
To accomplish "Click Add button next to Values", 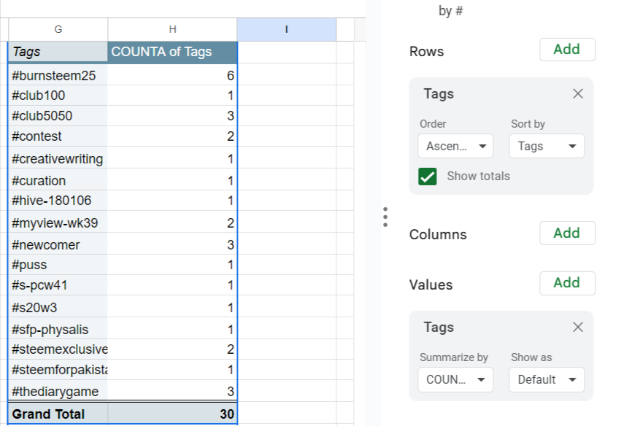I will point(567,283).
